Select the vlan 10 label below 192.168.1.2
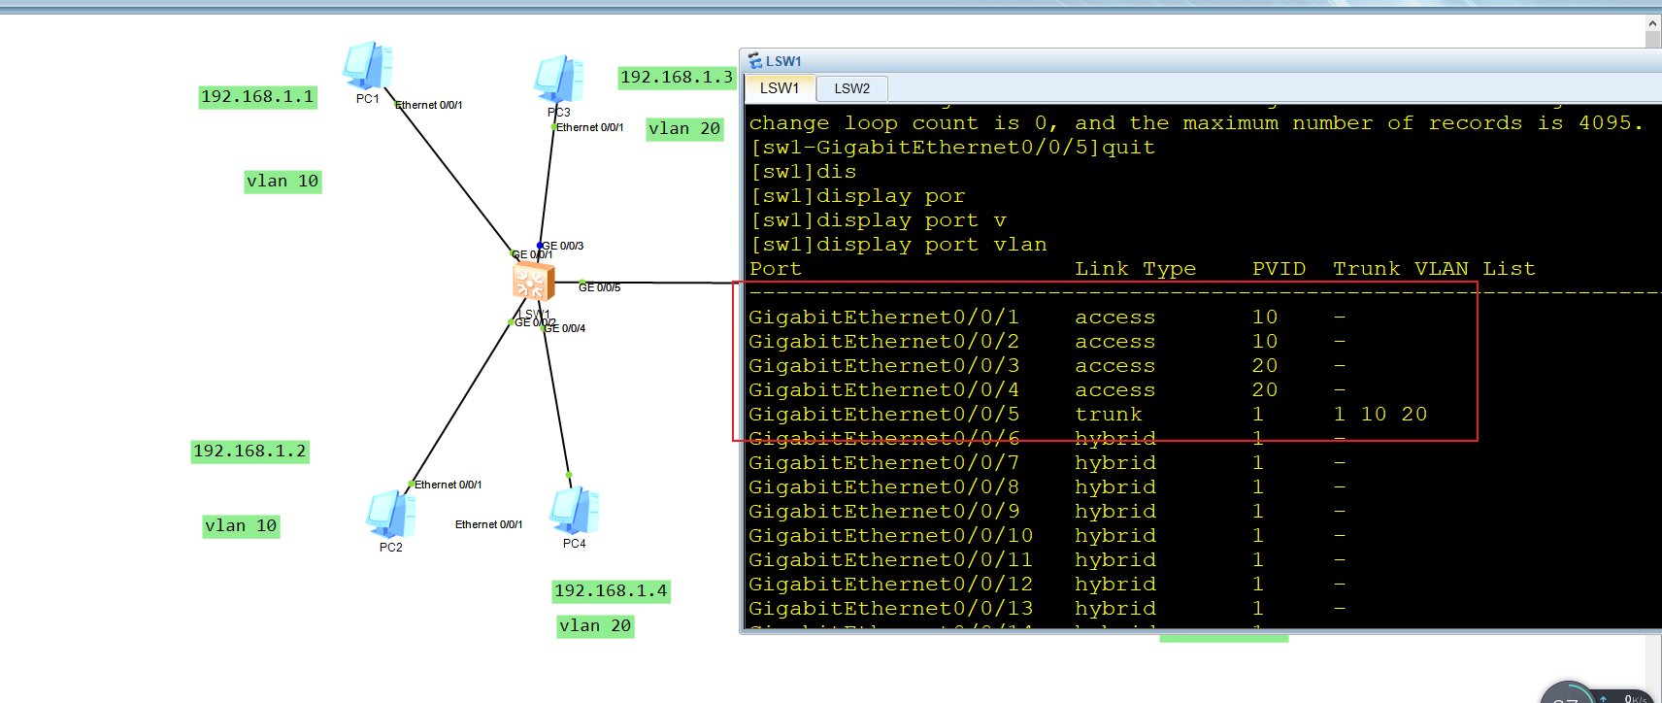The image size is (1662, 703). pos(241,526)
